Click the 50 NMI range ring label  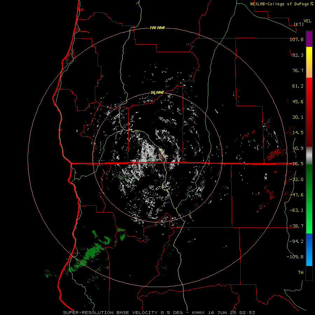(157, 93)
